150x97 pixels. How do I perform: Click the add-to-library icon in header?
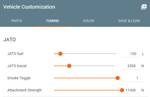(144, 7)
